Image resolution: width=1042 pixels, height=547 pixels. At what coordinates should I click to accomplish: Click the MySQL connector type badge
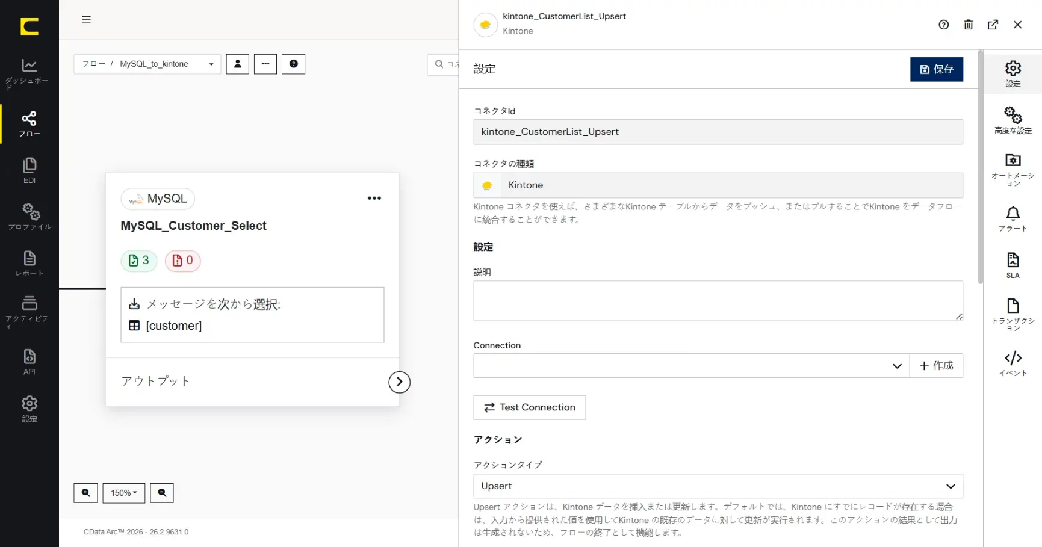pos(158,199)
